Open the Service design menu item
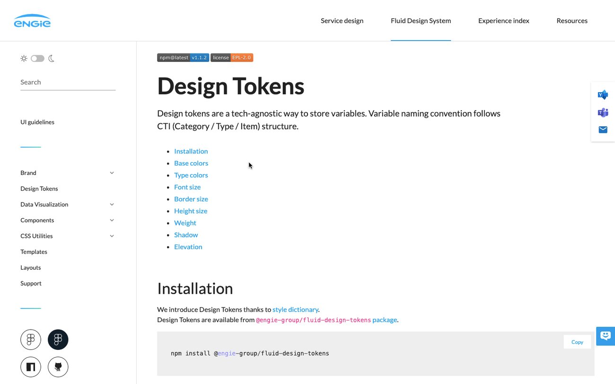Viewport: 615px width, 384px height. pyautogui.click(x=342, y=20)
